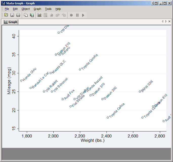Click the grayed pin icon

[52, 15]
